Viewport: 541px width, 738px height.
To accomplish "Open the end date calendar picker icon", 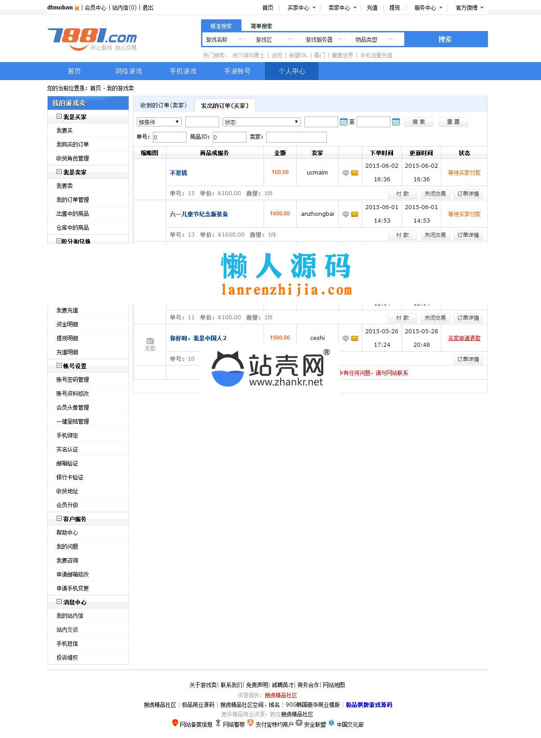I will pyautogui.click(x=396, y=122).
